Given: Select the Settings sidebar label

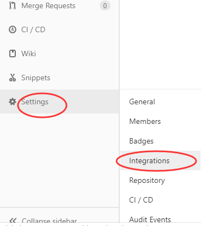Looking at the screenshot, I should tap(35, 102).
